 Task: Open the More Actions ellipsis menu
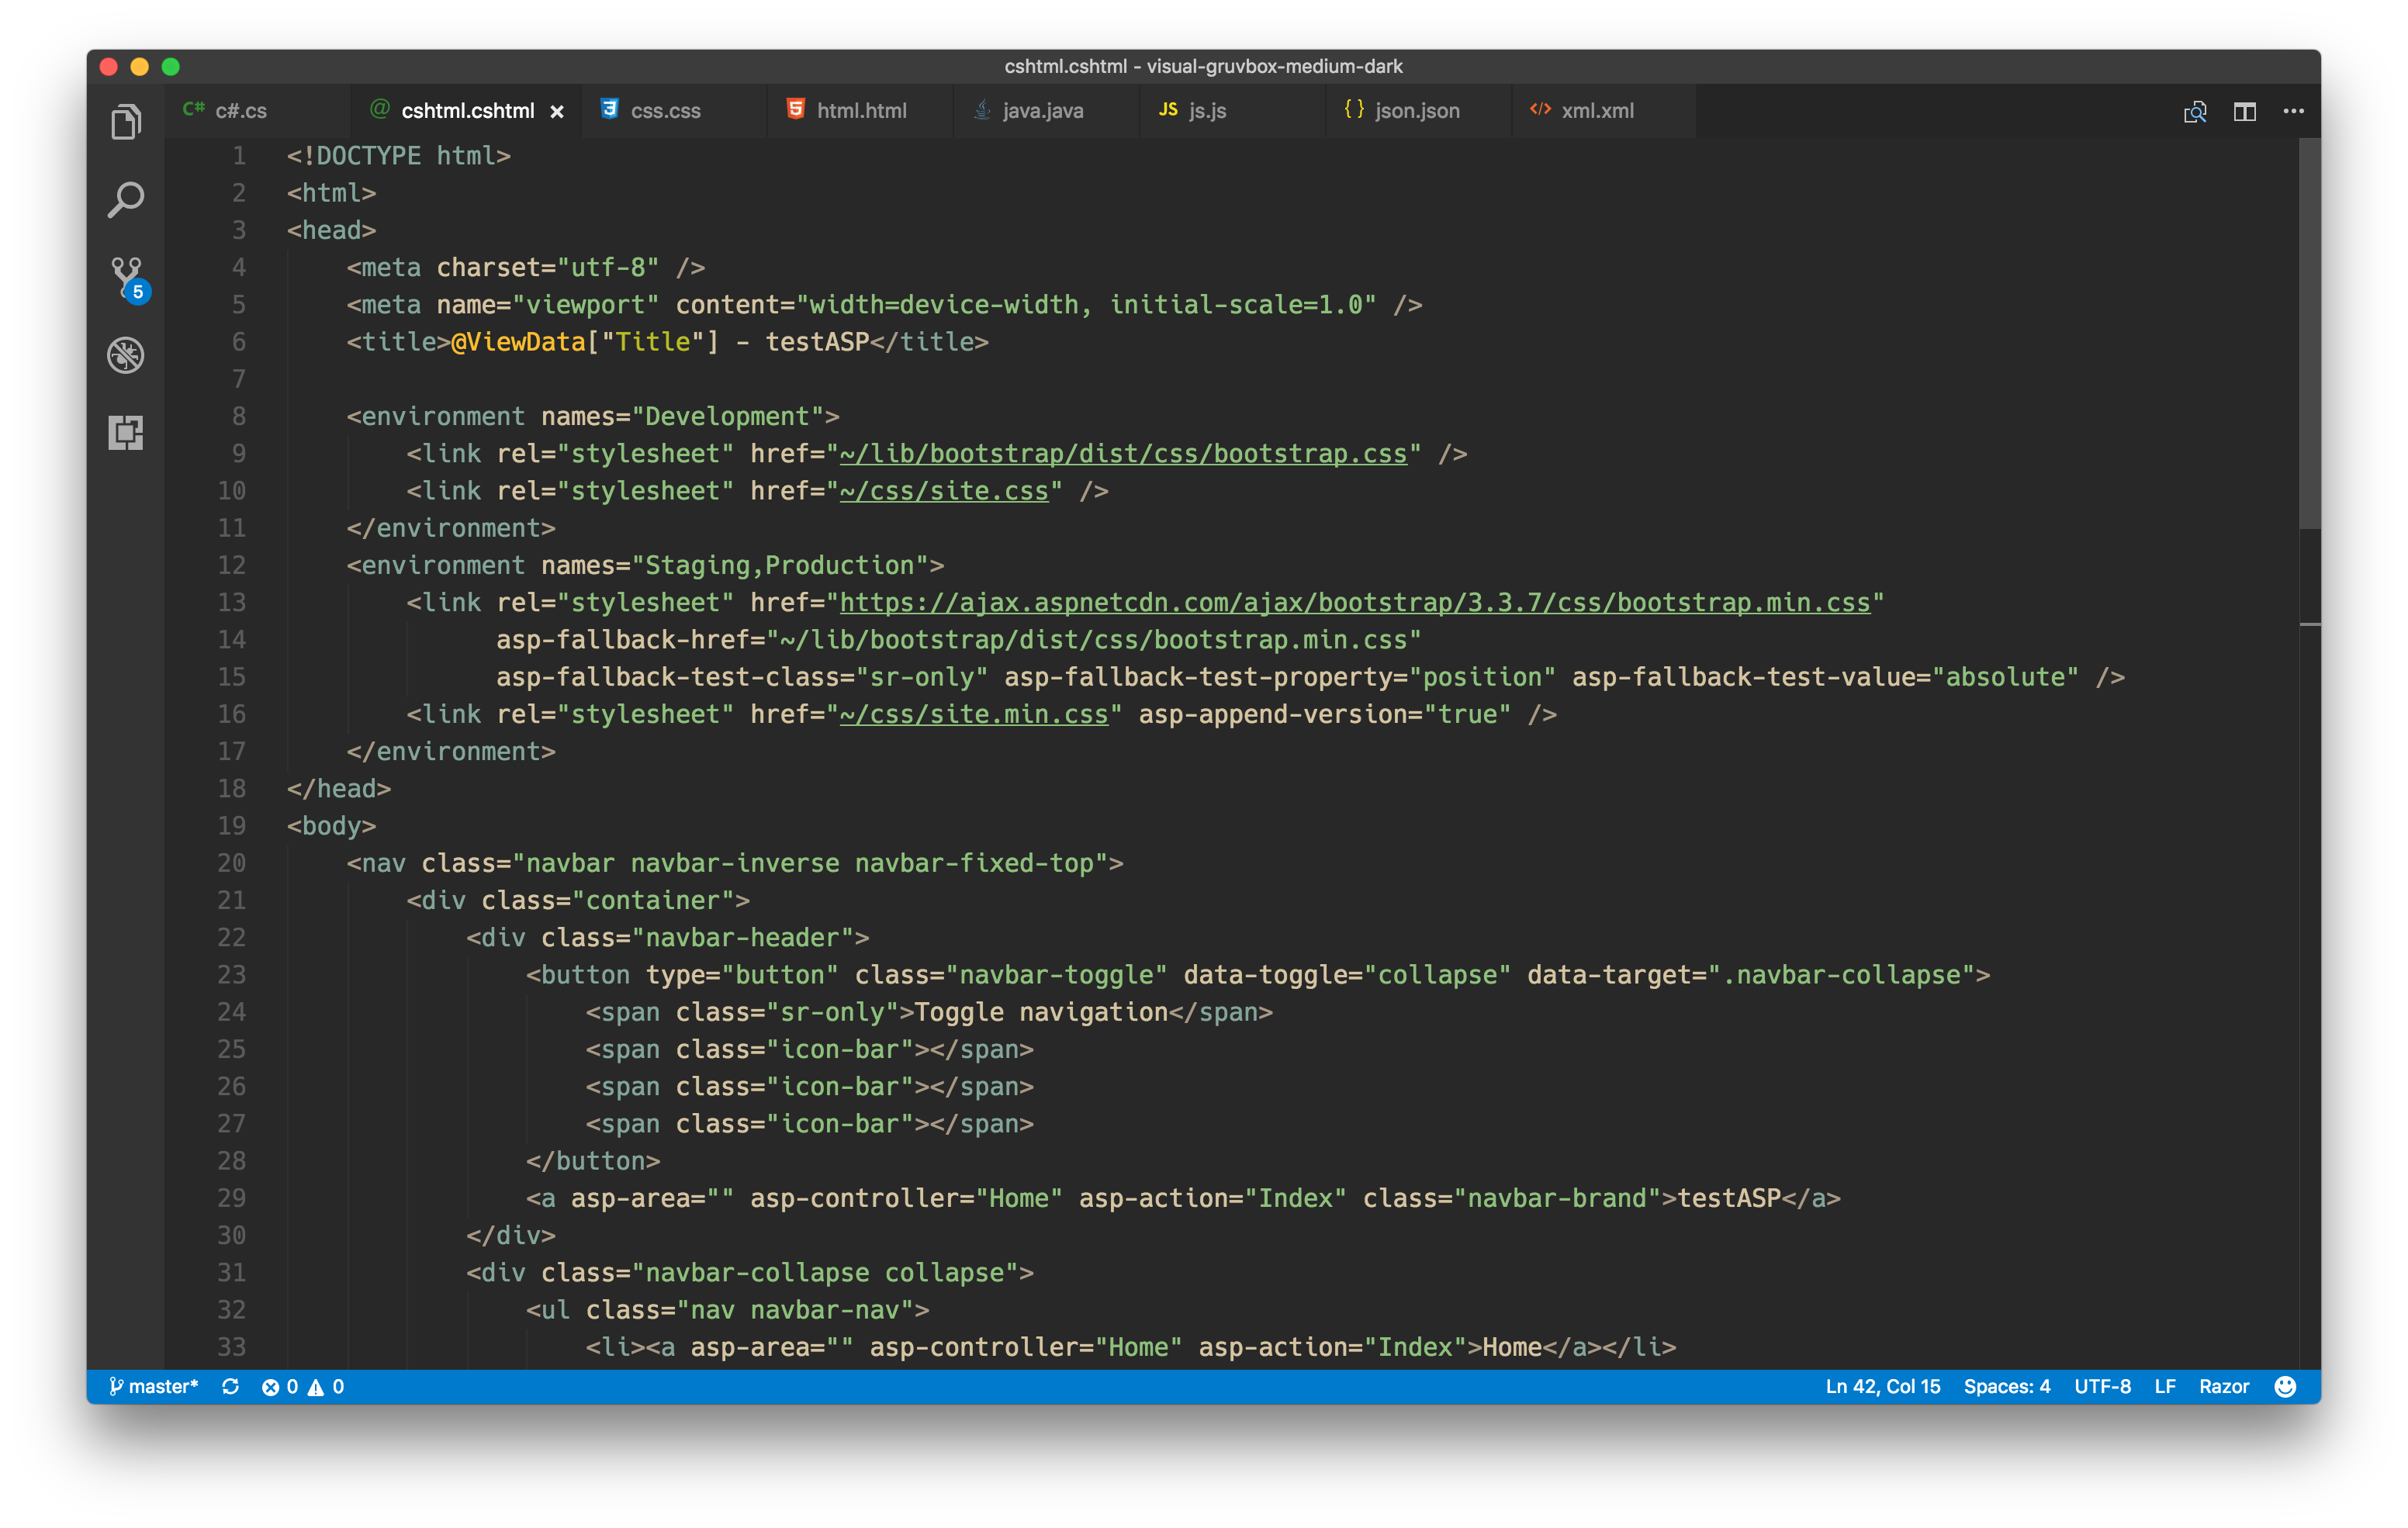click(x=2293, y=111)
